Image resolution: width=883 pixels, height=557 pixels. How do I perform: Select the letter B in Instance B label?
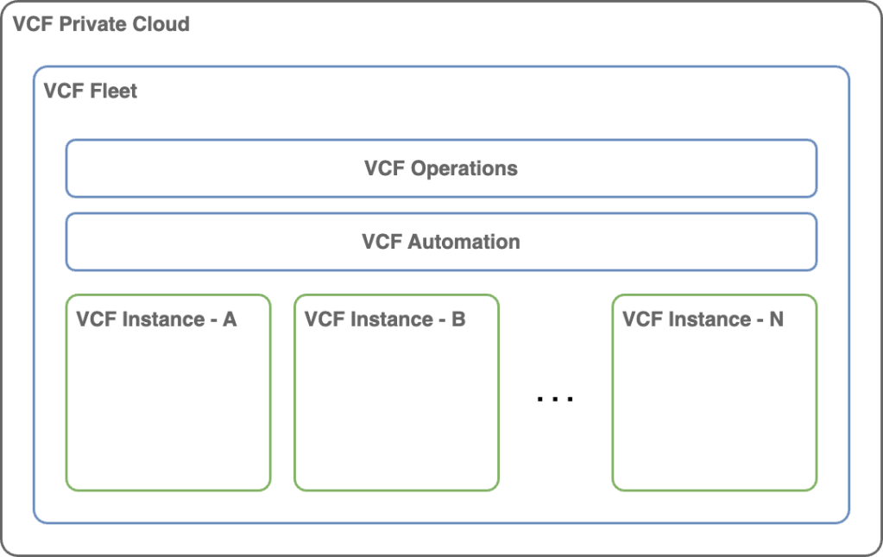click(x=458, y=320)
